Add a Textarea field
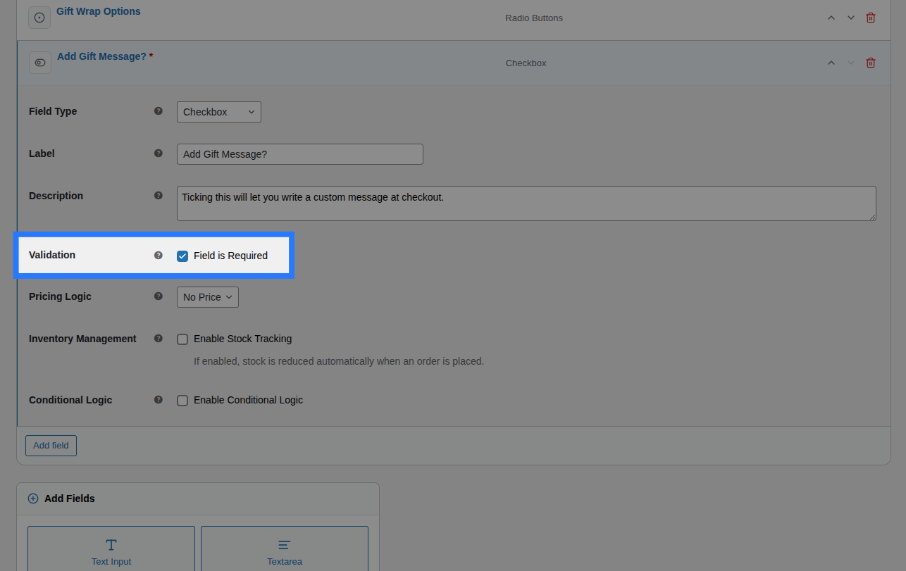The height and width of the screenshot is (571, 906). click(x=285, y=548)
